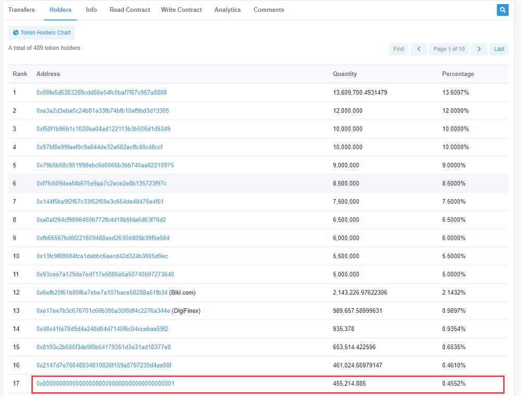Click the Rank column header
Screen dimensions: 521x396
click(x=20, y=74)
